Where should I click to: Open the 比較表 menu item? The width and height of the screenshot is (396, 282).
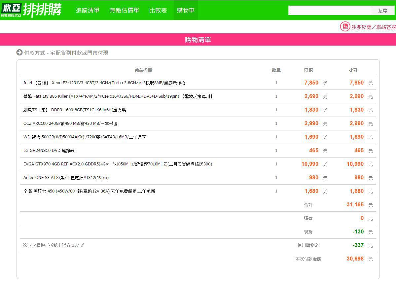158,10
